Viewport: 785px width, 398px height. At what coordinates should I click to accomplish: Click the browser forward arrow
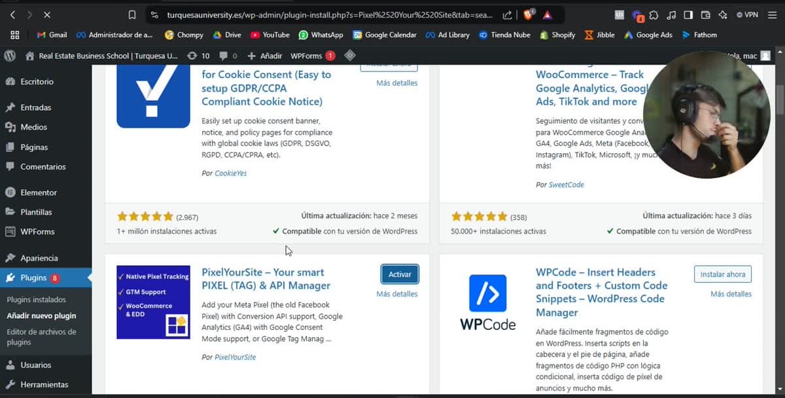click(29, 14)
